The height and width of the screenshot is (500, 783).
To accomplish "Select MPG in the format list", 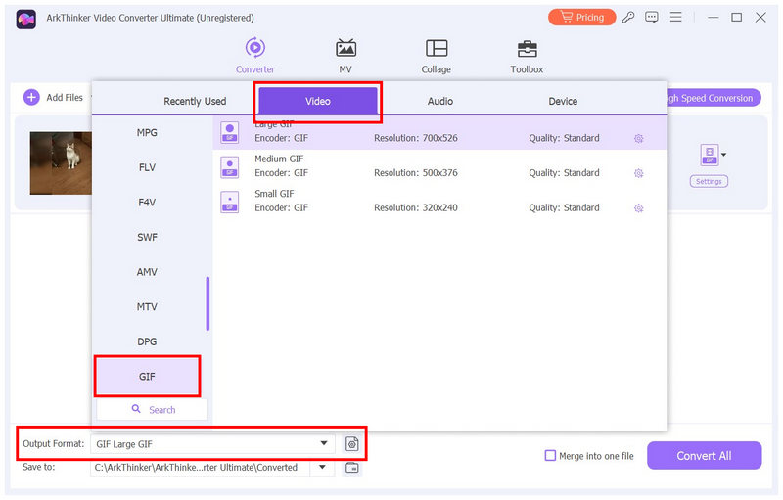I will pos(148,133).
